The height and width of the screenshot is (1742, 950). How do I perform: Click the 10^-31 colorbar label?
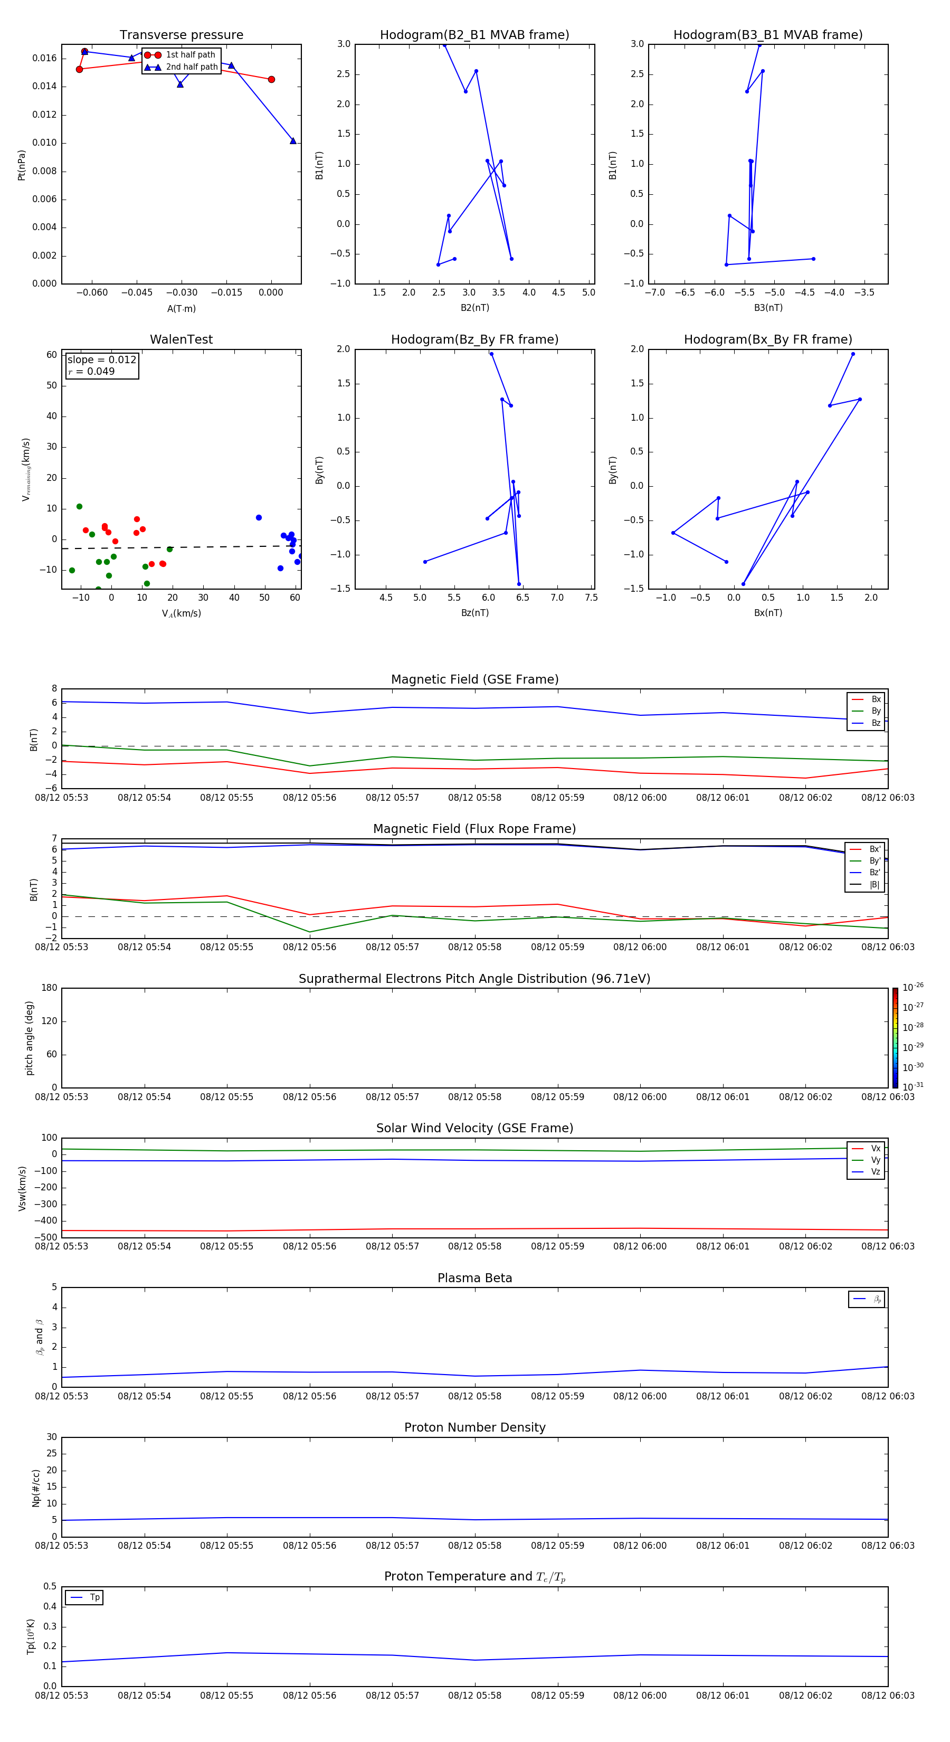pyautogui.click(x=913, y=1087)
